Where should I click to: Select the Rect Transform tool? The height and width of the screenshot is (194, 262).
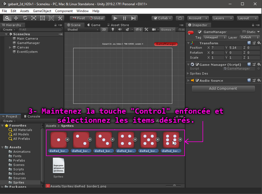tap(42, 18)
